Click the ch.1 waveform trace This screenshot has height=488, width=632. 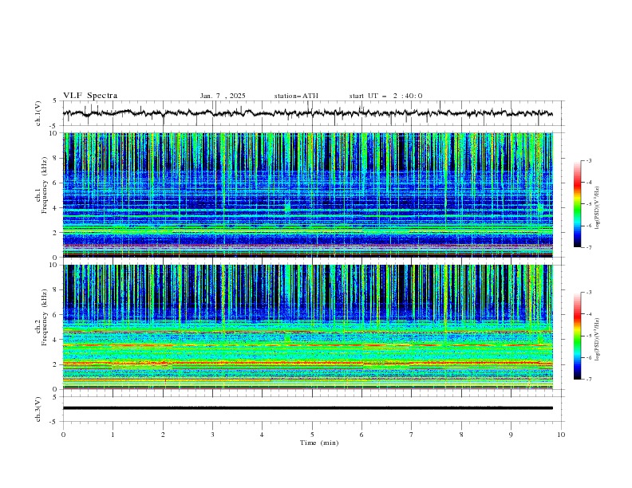[308, 113]
